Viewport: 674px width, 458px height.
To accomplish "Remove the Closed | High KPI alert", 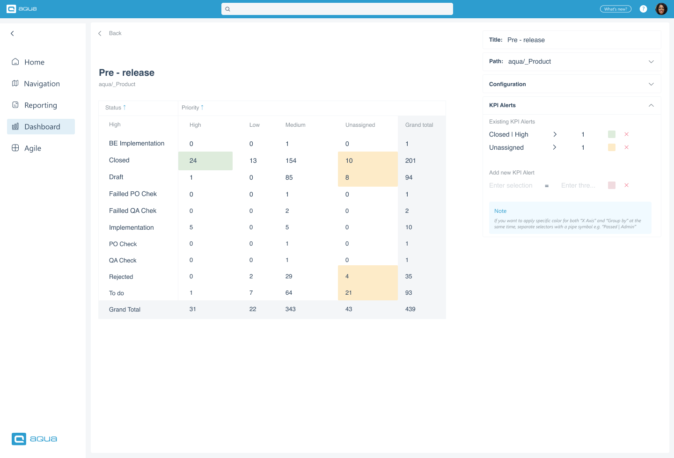I will (626, 134).
